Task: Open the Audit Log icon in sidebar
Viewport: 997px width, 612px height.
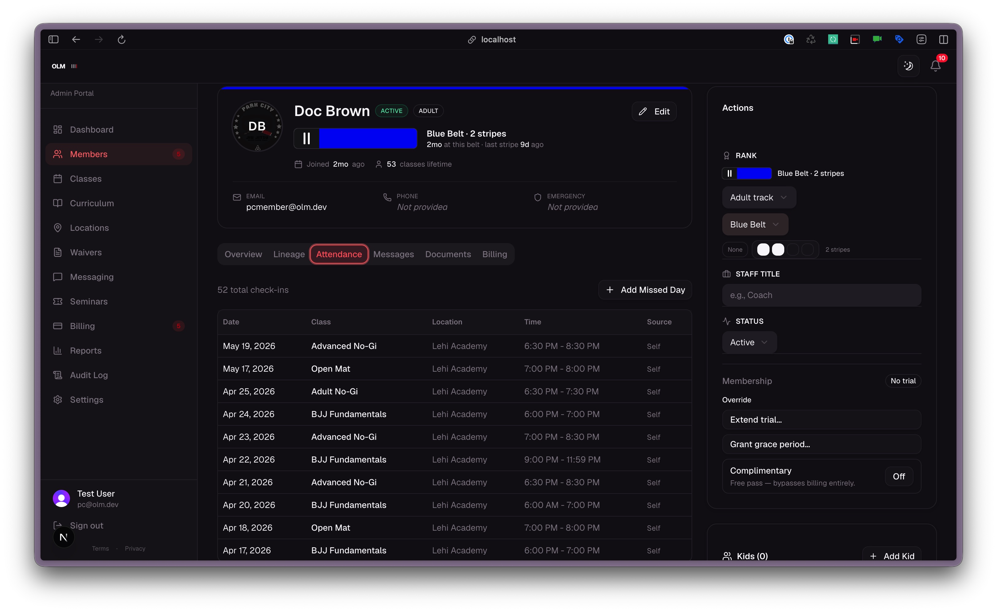Action: (58, 375)
